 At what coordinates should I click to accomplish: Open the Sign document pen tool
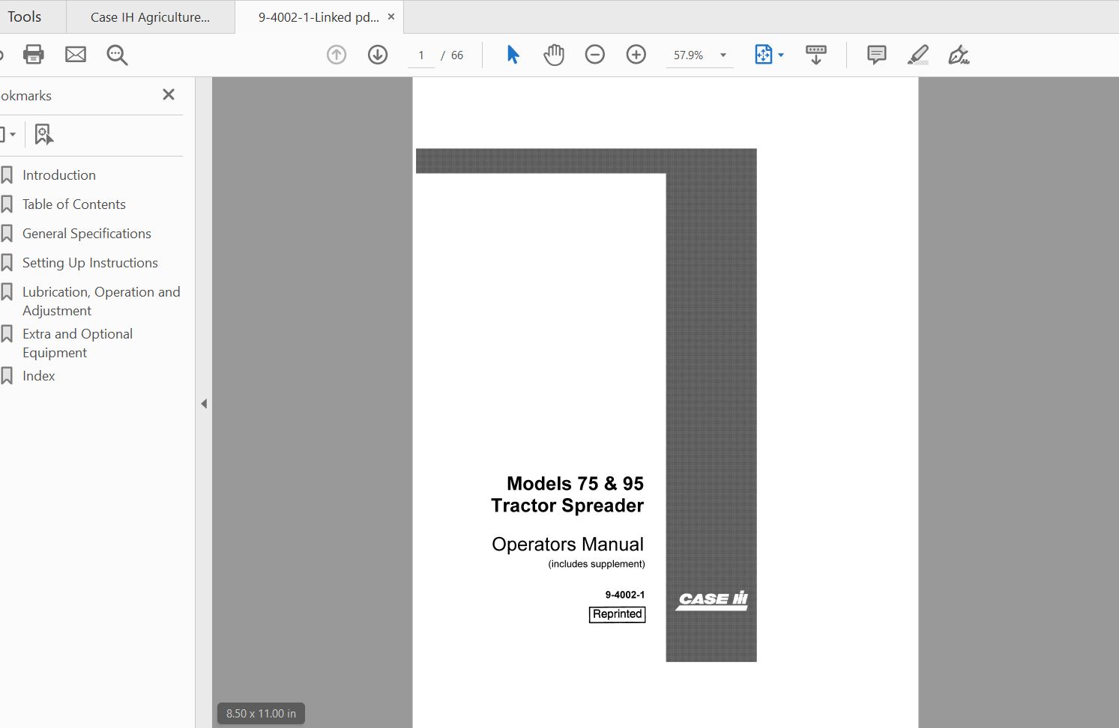click(959, 55)
